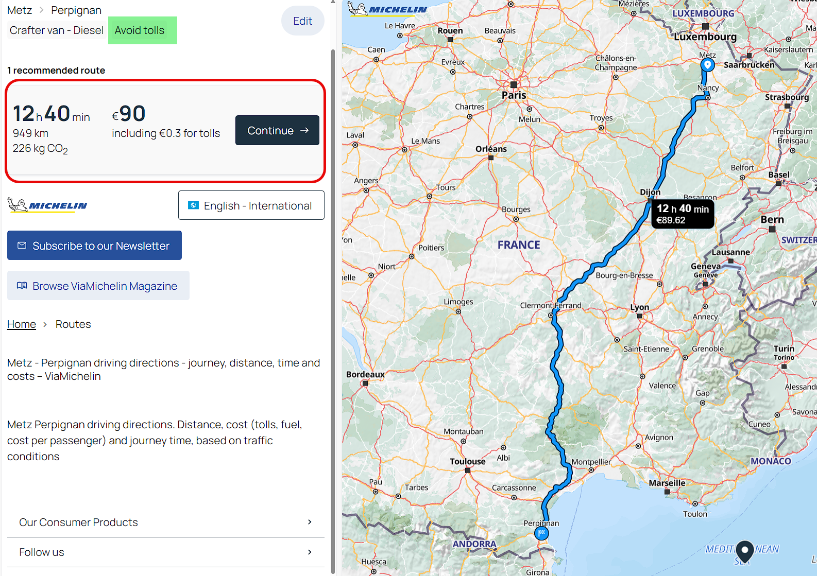Click the Michelin logo on the map

click(387, 9)
